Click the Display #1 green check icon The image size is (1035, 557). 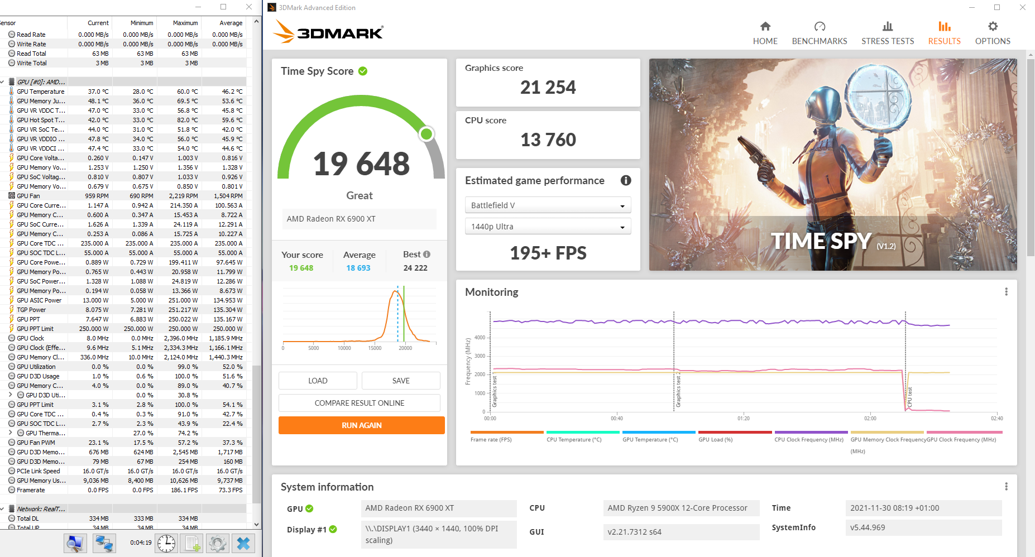coord(333,529)
